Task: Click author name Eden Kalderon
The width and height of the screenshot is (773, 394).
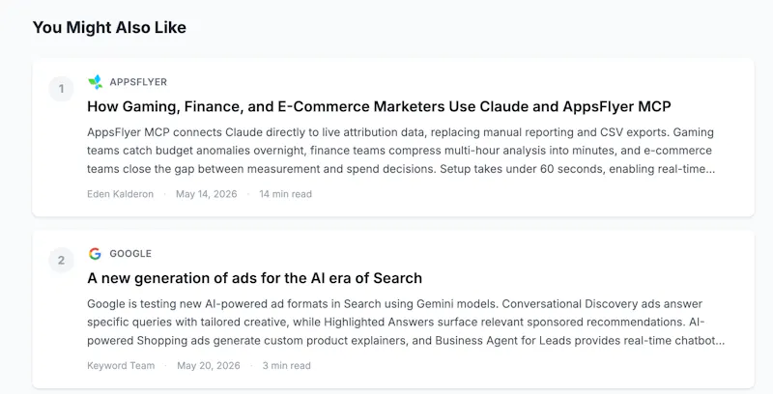Action: tap(120, 194)
